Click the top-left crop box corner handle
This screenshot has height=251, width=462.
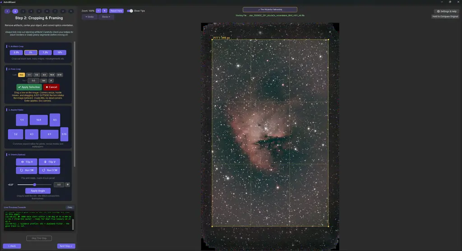tap(212, 40)
